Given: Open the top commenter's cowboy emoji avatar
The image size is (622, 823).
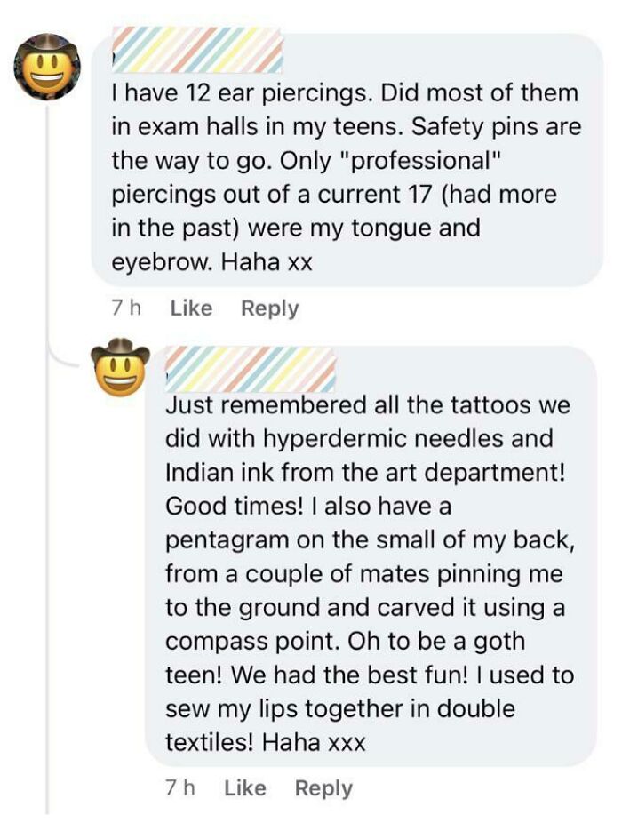Looking at the screenshot, I should point(47,66).
